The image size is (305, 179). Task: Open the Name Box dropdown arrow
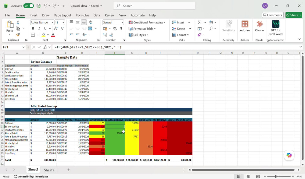pos(23,47)
